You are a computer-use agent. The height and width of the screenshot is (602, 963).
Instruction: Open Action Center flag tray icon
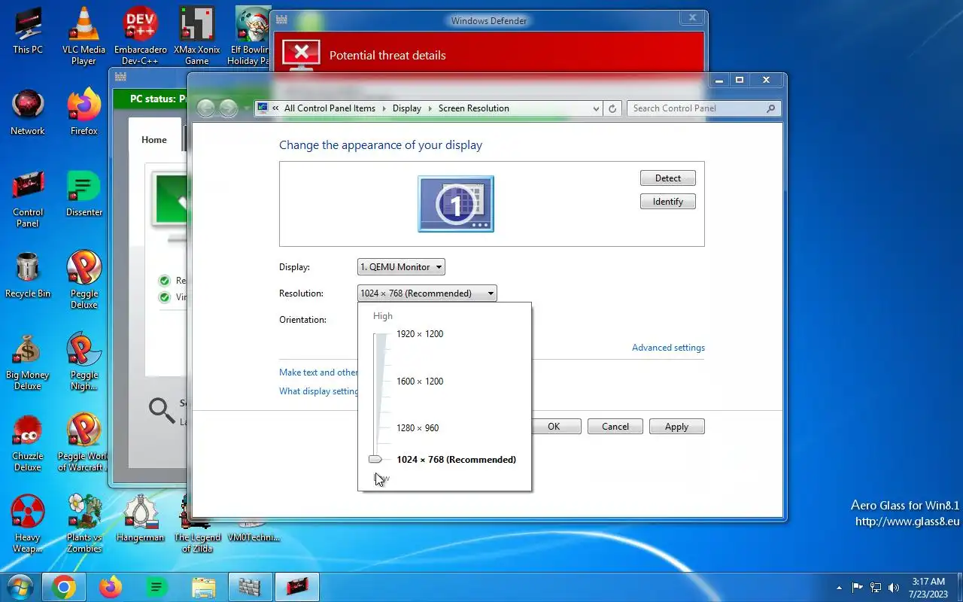click(x=858, y=587)
